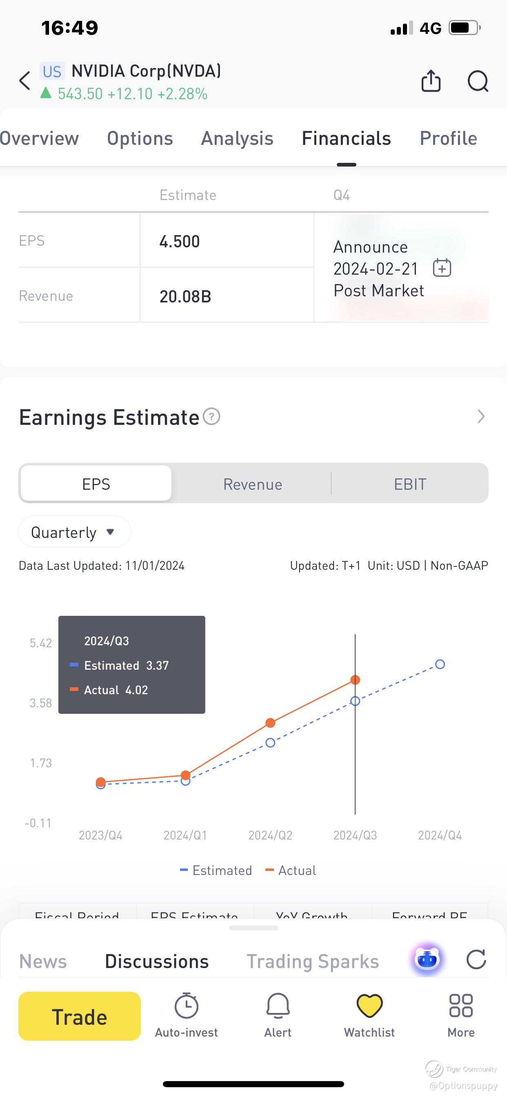Screen dimensions: 507x1097
Task: Tap the AI robot assistant icon
Action: click(427, 960)
